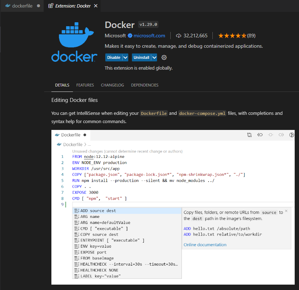Select EXPOSE port suggestion

[x=127, y=252]
